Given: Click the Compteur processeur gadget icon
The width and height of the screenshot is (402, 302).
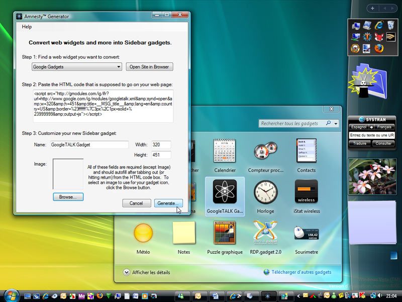Looking at the screenshot, I should click(x=265, y=150).
